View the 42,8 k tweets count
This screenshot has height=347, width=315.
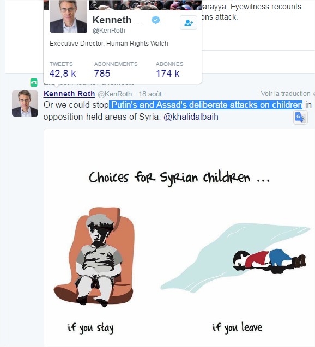point(63,74)
